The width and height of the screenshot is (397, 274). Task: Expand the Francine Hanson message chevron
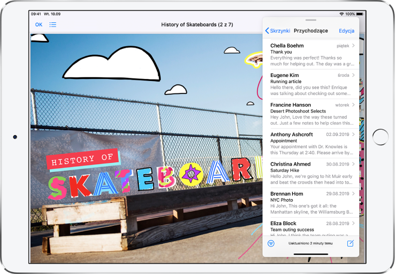tap(354, 105)
